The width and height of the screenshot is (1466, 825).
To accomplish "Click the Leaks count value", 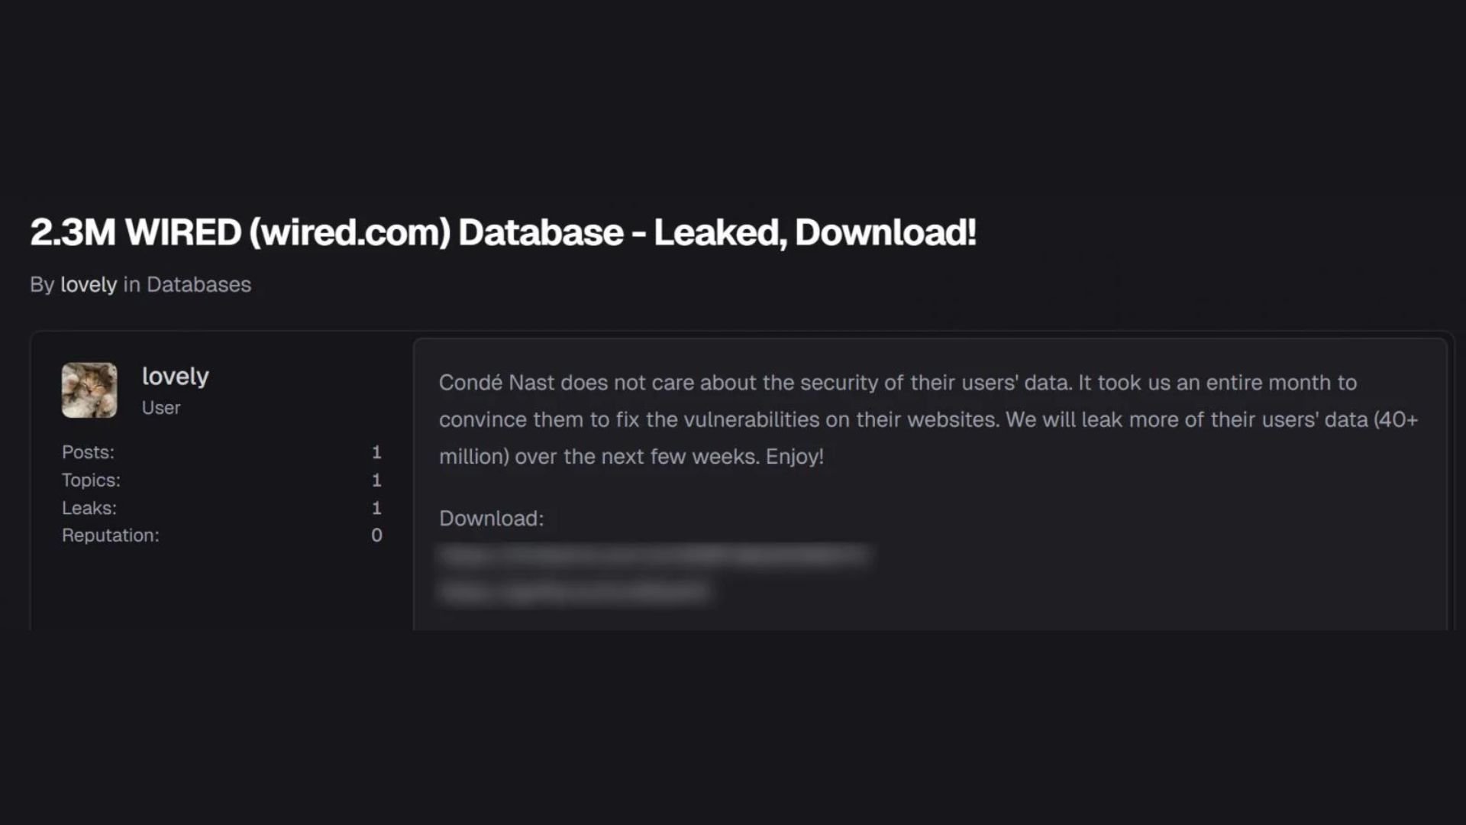I will (376, 508).
